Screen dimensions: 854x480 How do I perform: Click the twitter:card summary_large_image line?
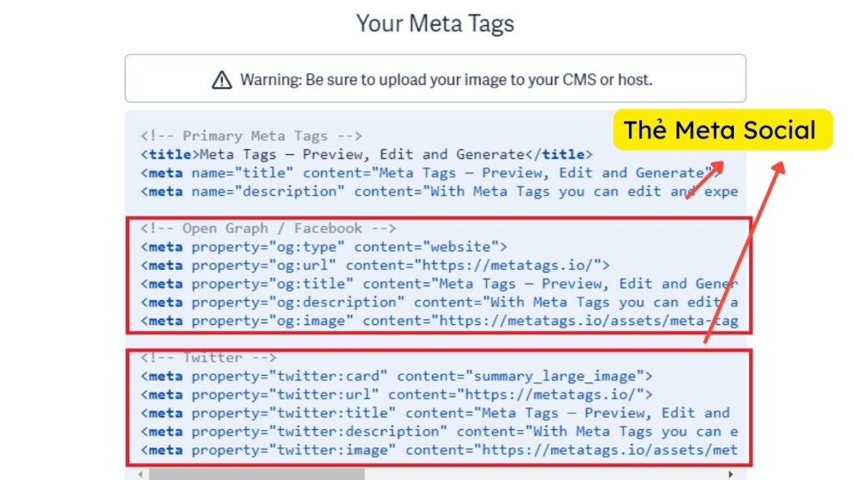click(396, 376)
